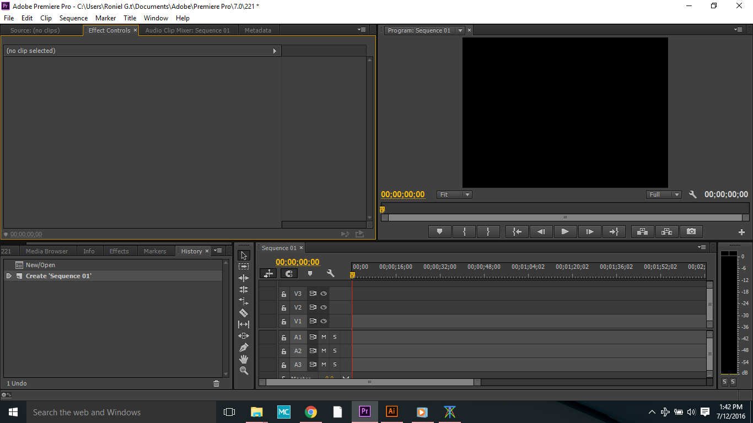This screenshot has width=753, height=423.
Task: Click Mark In in Program monitor
Action: [464, 232]
